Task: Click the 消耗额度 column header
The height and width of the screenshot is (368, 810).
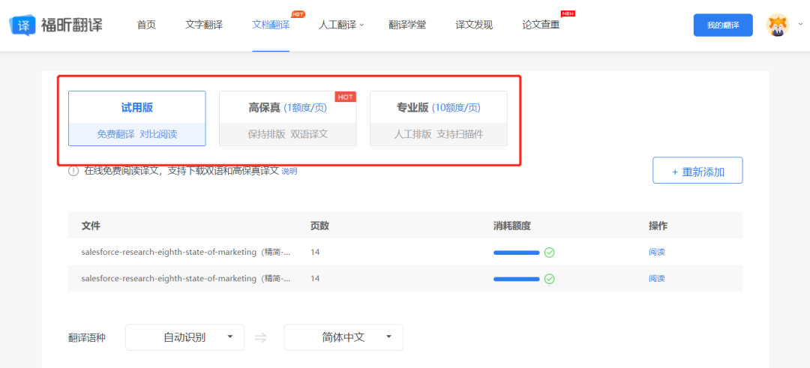Action: tap(512, 226)
